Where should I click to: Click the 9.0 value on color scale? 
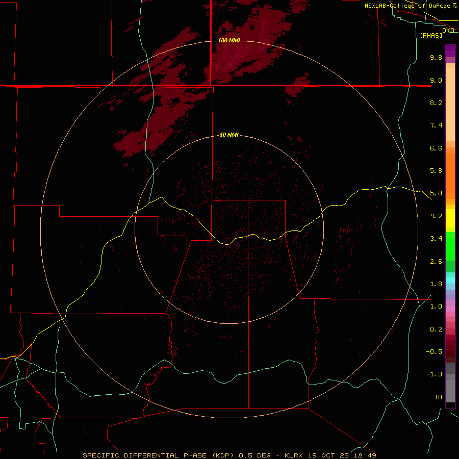click(x=436, y=80)
